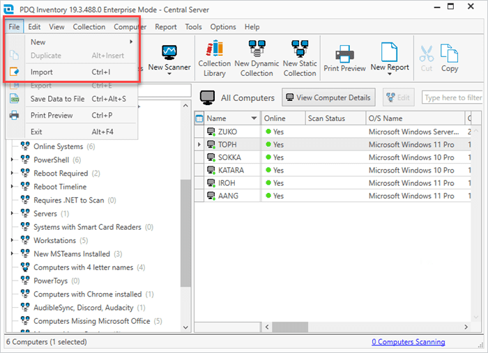Viewport: 488px width, 353px height.
Task: Create a New Dynamic Collection
Action: [257, 58]
